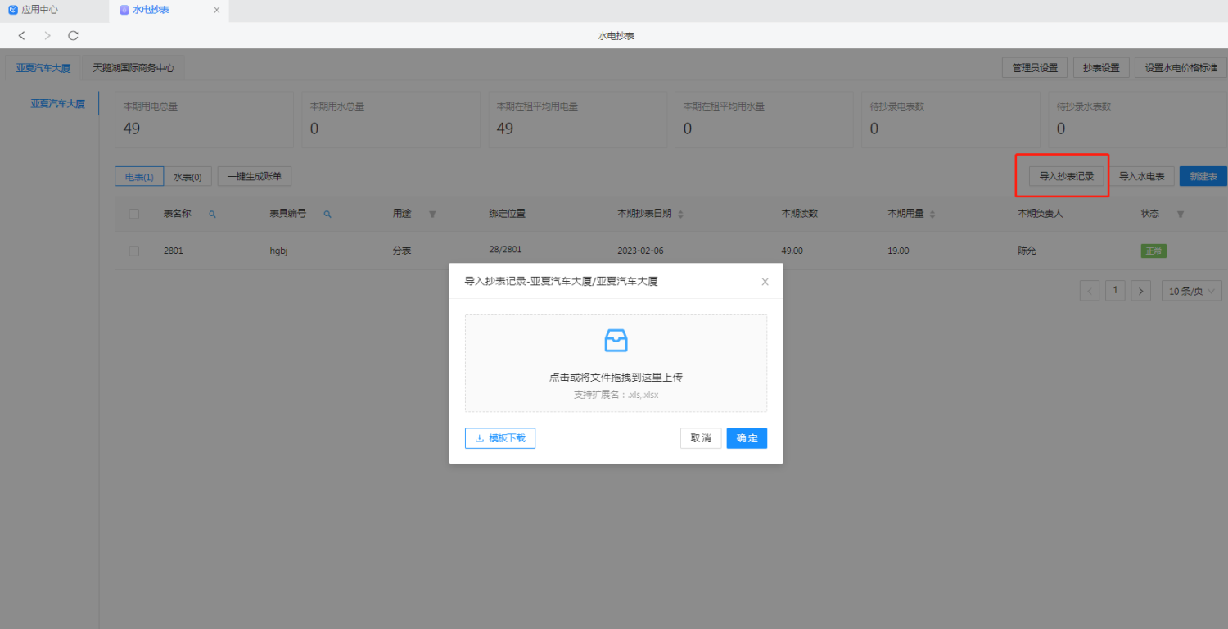Viewport: 1228px width, 629px height.
Task: Click the previous page arrow in pagination
Action: (x=1090, y=291)
